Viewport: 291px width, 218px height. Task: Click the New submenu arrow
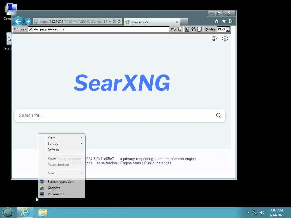(81, 173)
